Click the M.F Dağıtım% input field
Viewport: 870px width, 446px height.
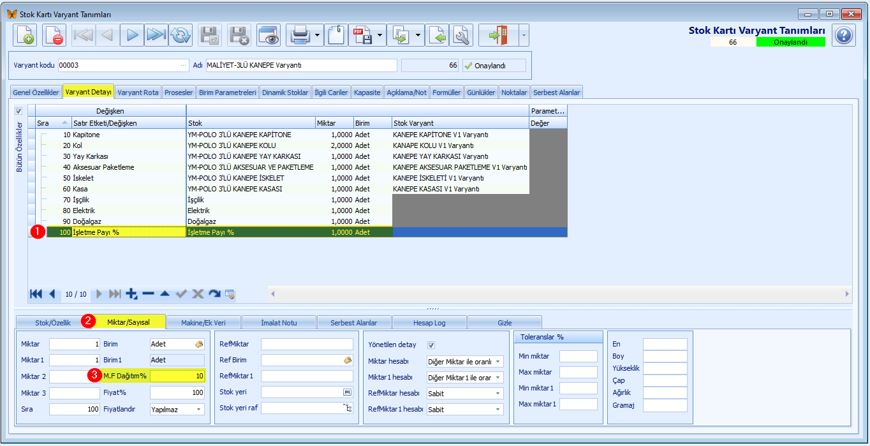click(x=178, y=376)
